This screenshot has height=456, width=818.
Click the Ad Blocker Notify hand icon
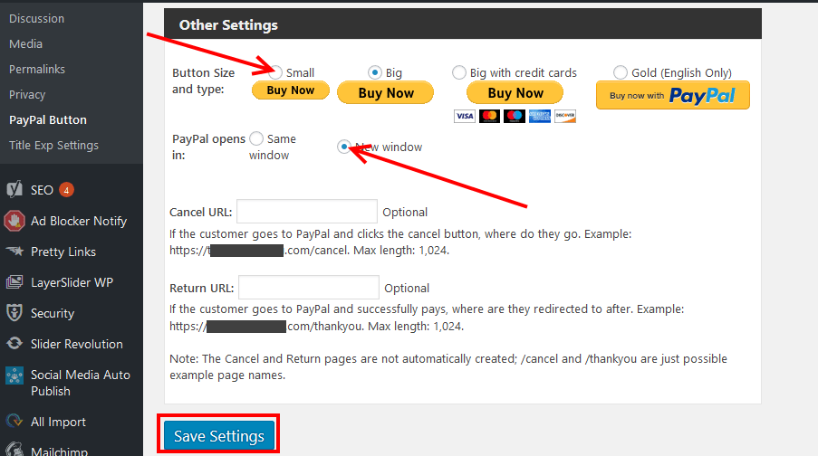[14, 221]
